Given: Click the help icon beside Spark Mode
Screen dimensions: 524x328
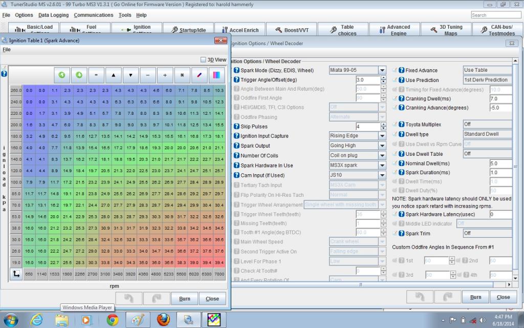Looking at the screenshot, I should click(236, 70).
